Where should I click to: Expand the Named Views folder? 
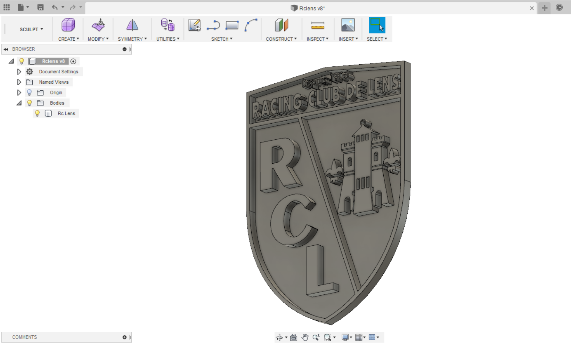pyautogui.click(x=19, y=82)
